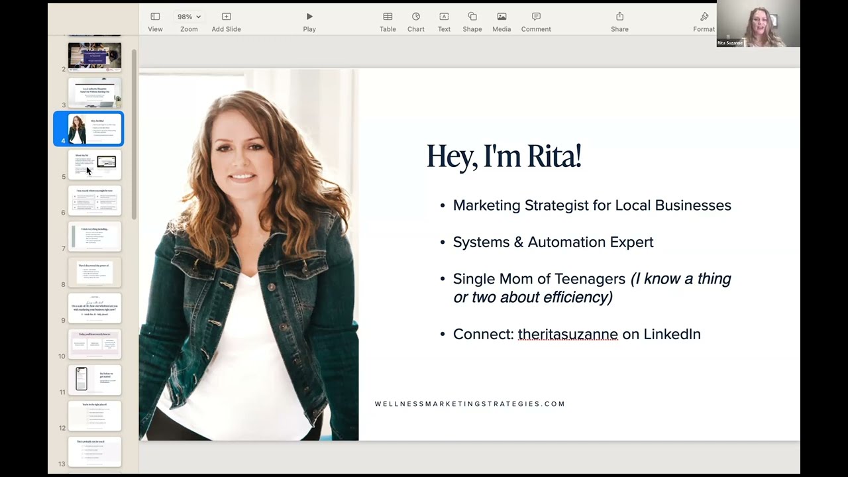This screenshot has height=477, width=848.
Task: Insert a Table from the toolbar
Action: 388,22
